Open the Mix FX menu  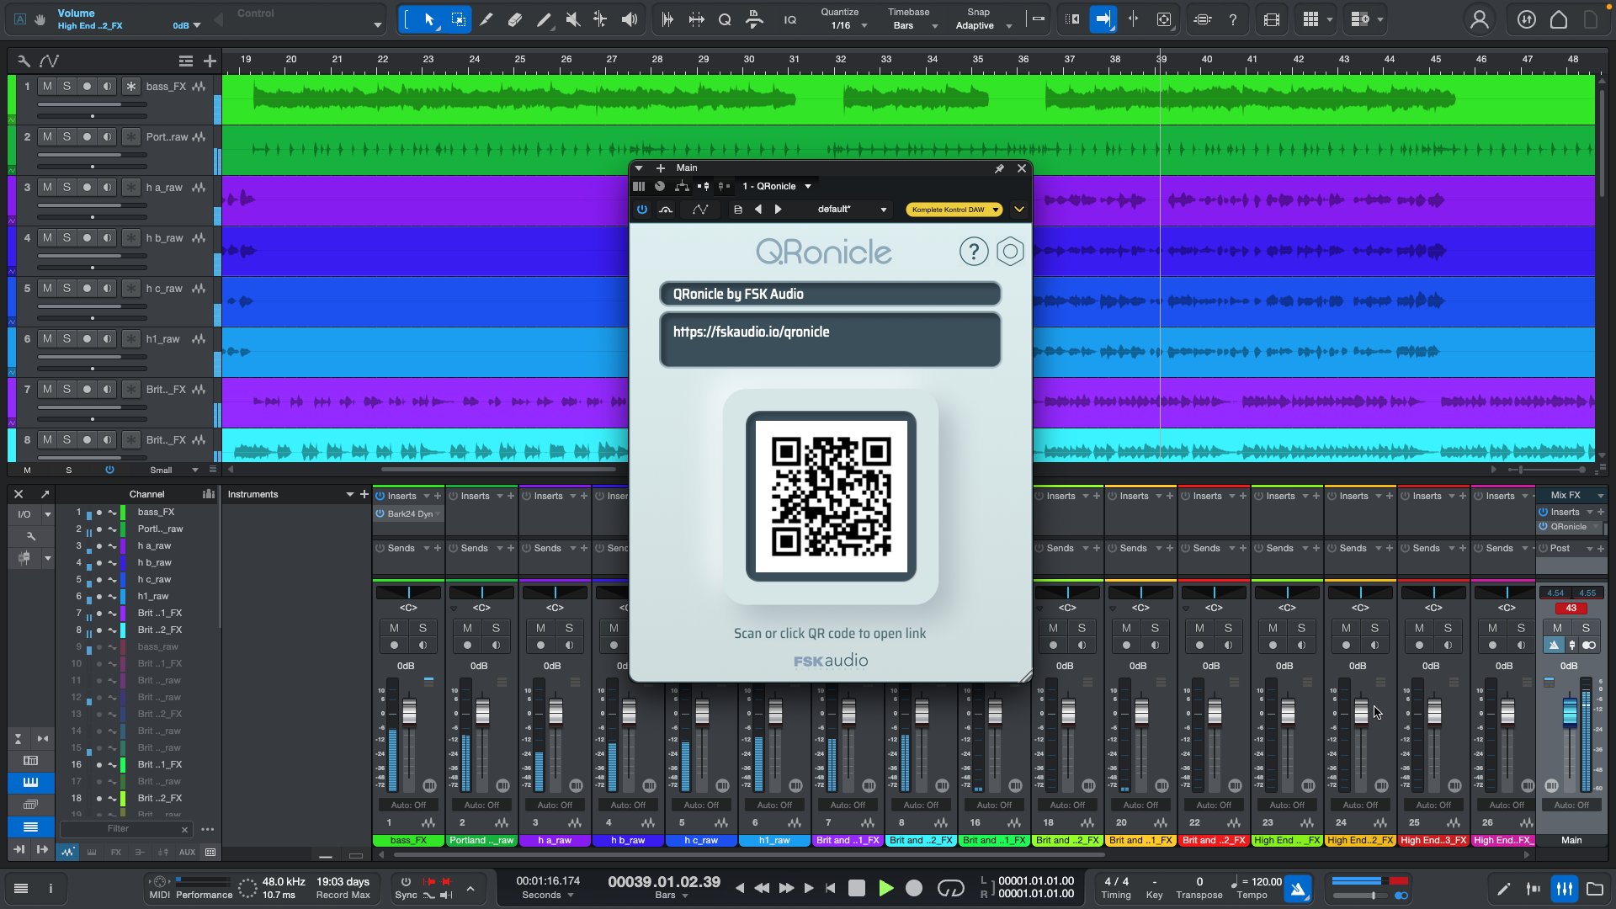coord(1572,495)
